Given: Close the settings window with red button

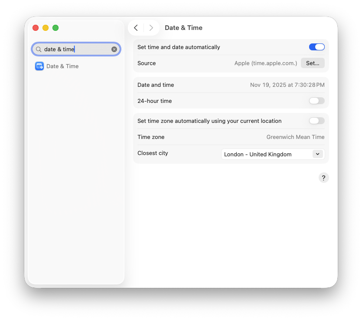Looking at the screenshot, I should coord(36,28).
